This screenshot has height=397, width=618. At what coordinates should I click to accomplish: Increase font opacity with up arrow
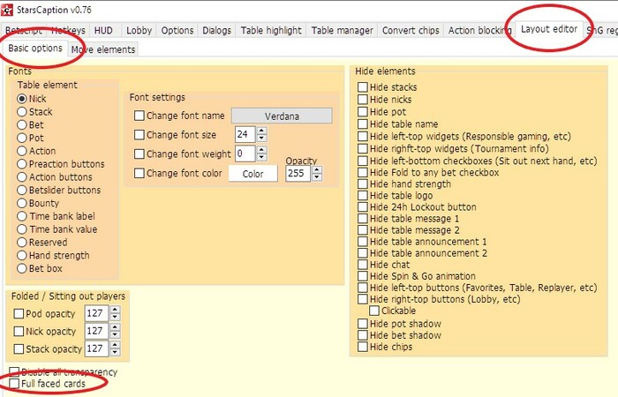coord(317,169)
